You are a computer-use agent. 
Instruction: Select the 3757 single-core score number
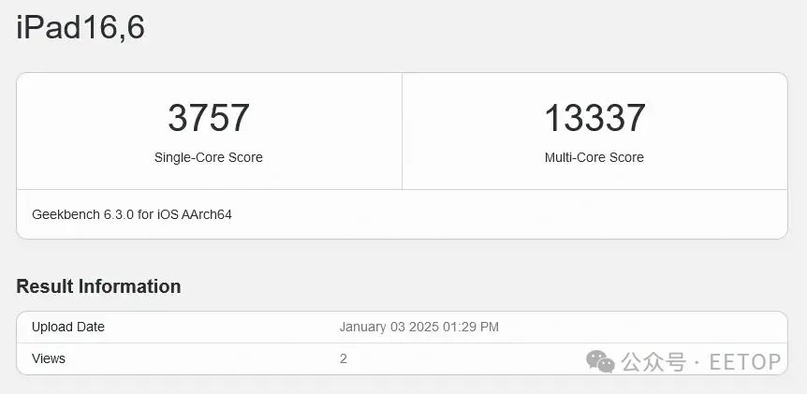[x=209, y=118]
